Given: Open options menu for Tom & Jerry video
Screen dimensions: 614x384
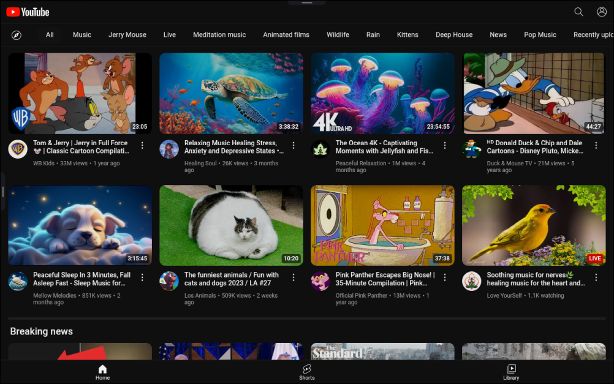Looking at the screenshot, I should point(142,146).
